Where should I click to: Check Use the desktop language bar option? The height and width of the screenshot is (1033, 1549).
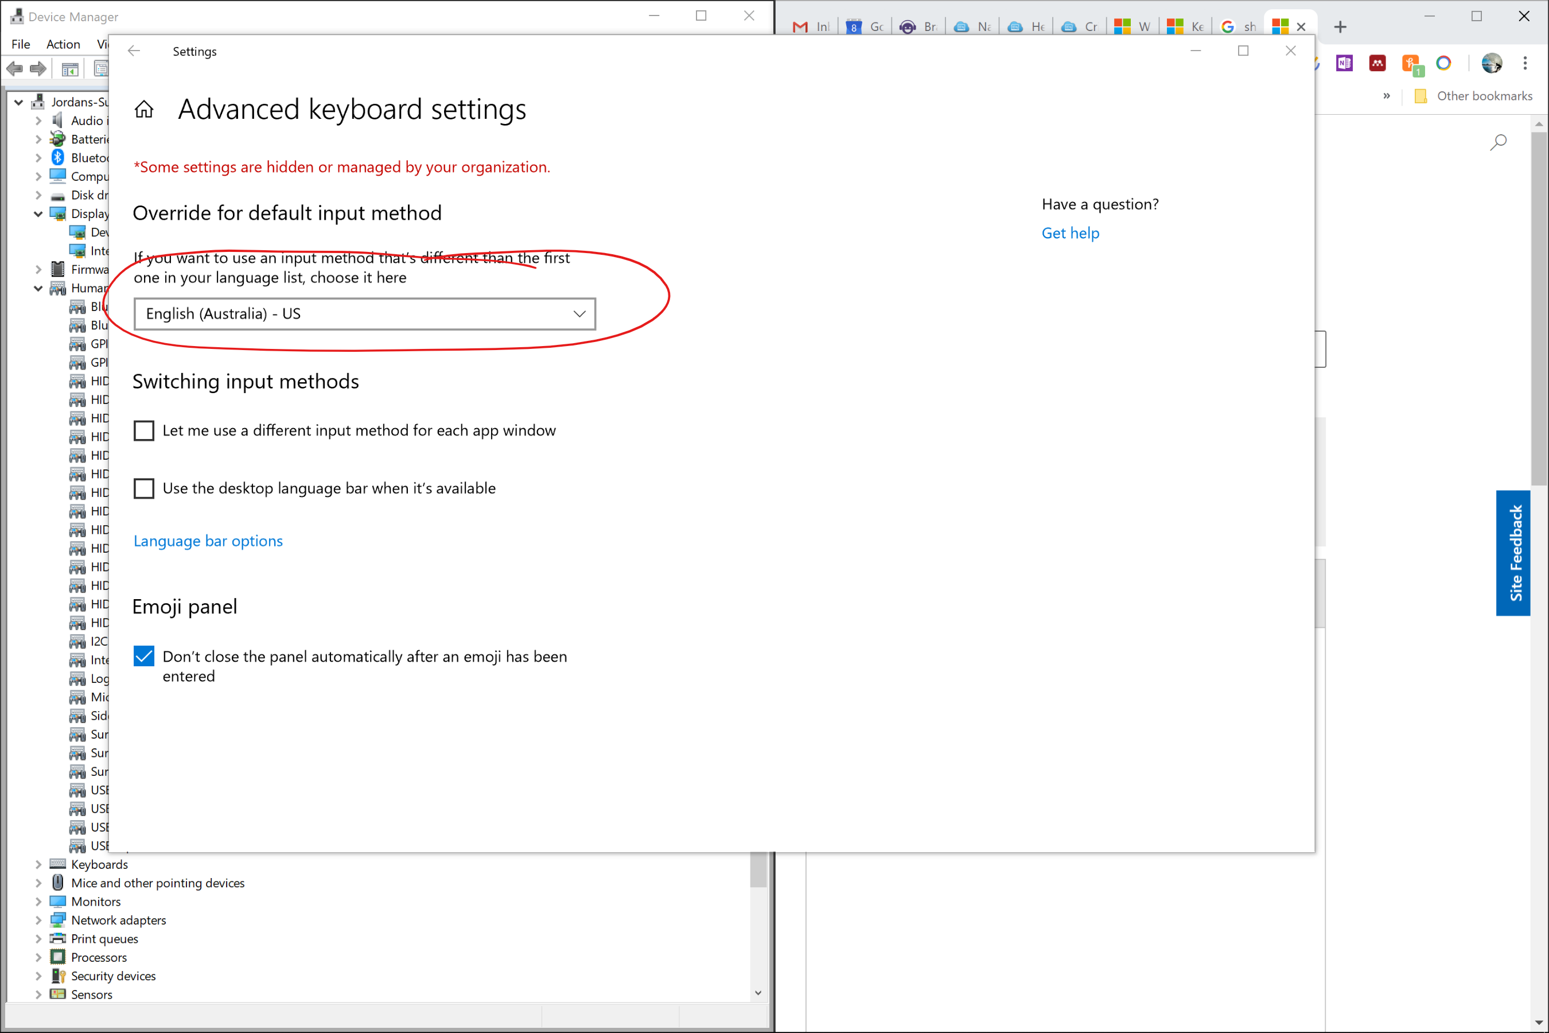pos(143,488)
